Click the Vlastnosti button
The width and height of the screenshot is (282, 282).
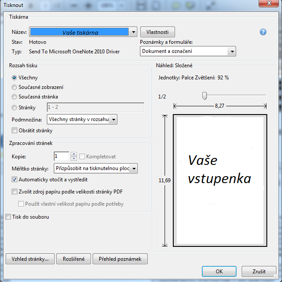(157, 32)
